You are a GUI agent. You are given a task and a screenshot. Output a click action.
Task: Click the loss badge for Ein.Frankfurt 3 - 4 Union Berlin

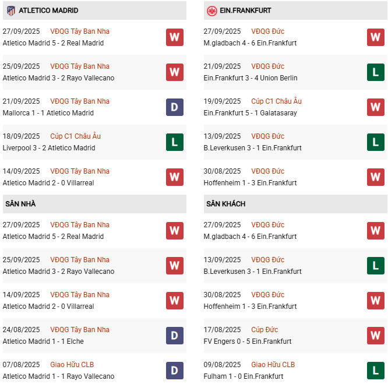coord(375,72)
